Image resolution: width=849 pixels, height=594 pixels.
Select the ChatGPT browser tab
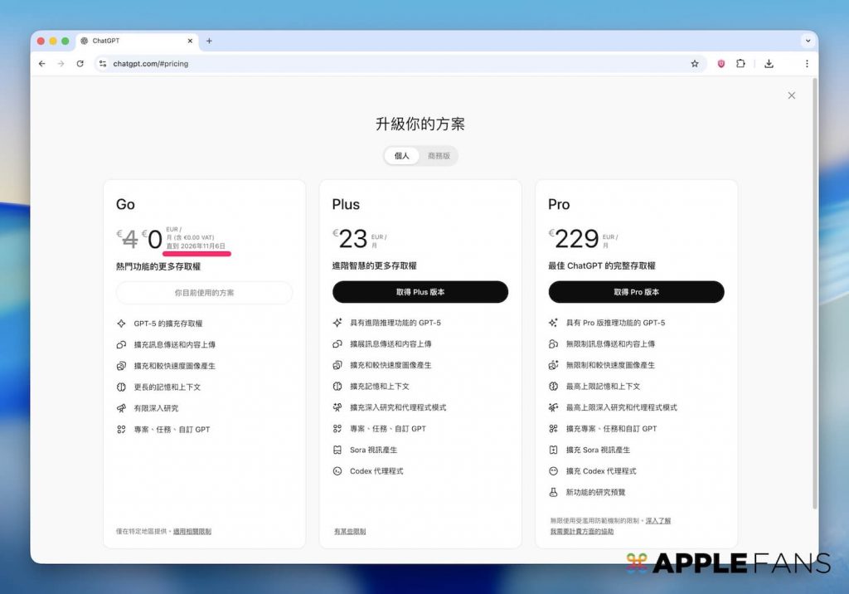pyautogui.click(x=133, y=41)
